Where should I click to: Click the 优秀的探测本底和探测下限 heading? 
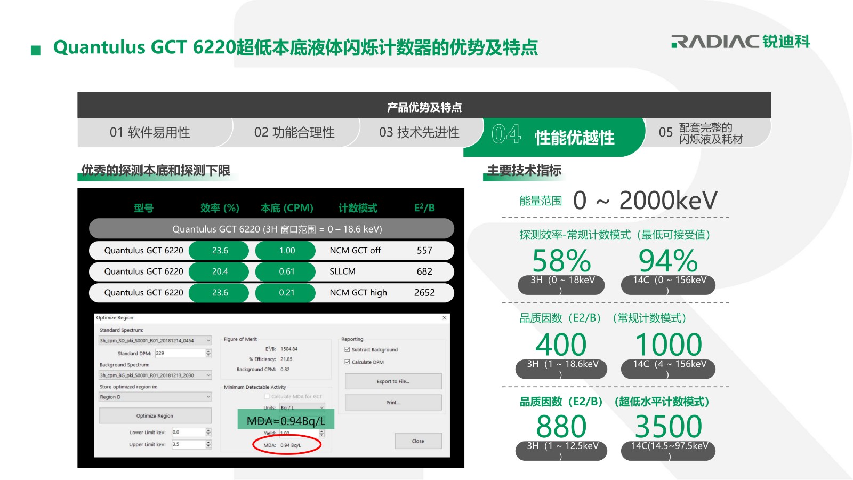click(156, 171)
